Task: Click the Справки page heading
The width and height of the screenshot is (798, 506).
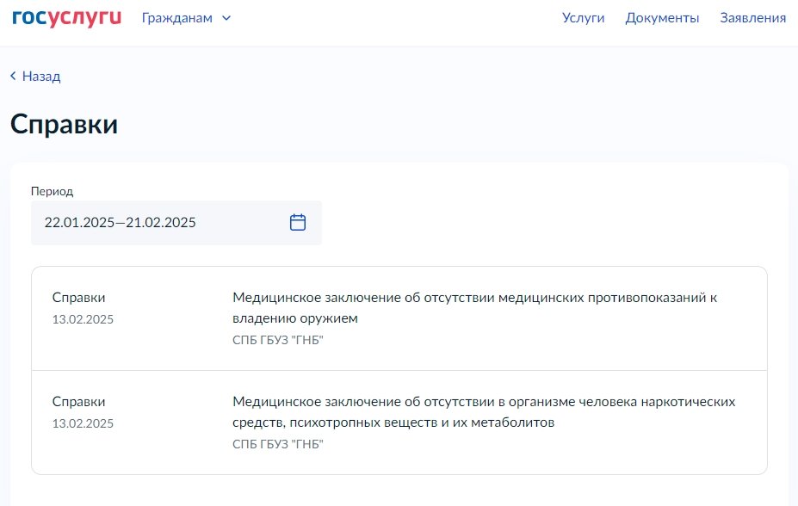Action: coord(64,124)
